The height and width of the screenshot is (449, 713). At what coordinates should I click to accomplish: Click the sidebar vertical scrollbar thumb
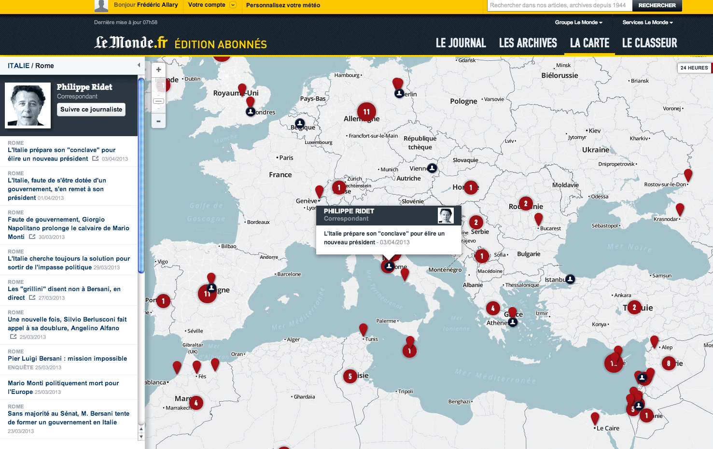click(x=141, y=175)
